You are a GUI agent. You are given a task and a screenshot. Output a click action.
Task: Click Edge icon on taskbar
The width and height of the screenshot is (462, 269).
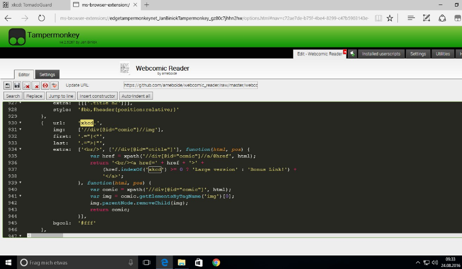[164, 262]
